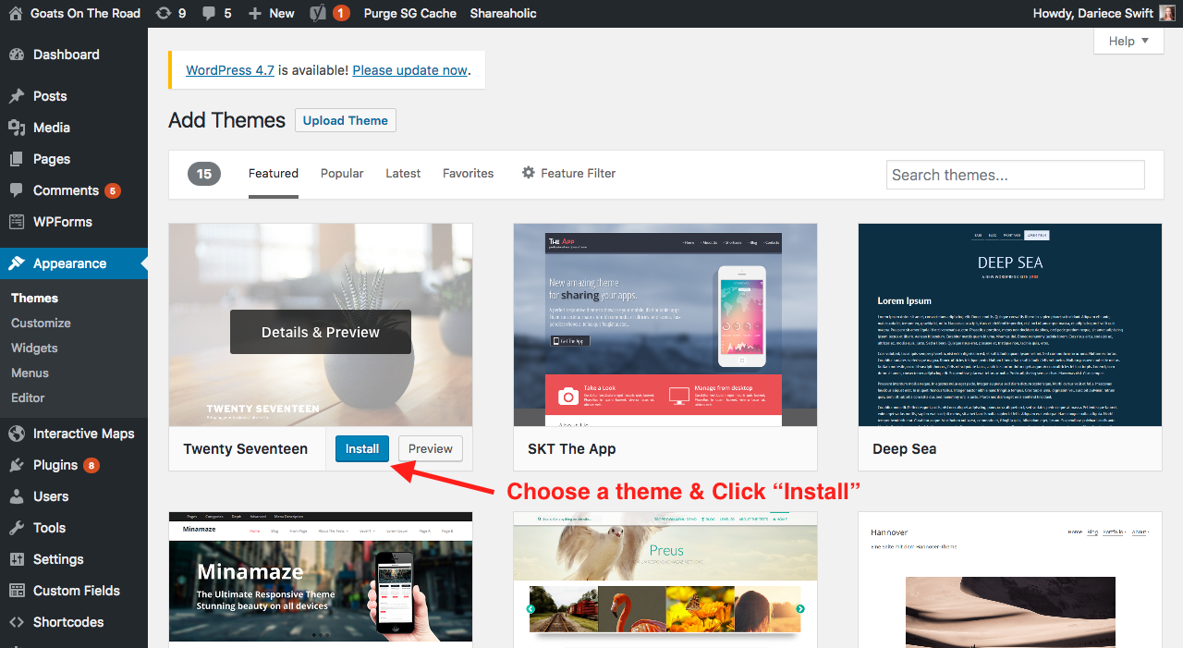Viewport: 1183px width, 648px height.
Task: Switch to the Latest themes tab
Action: point(403,173)
